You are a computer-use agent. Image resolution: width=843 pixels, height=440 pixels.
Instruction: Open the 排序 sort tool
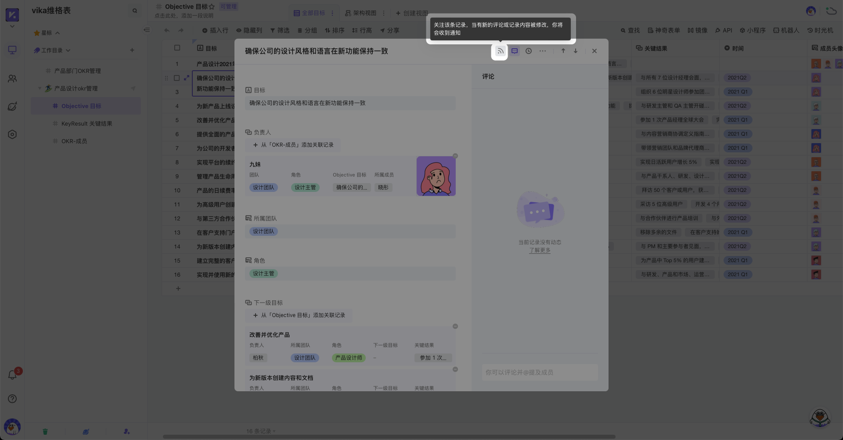click(335, 30)
